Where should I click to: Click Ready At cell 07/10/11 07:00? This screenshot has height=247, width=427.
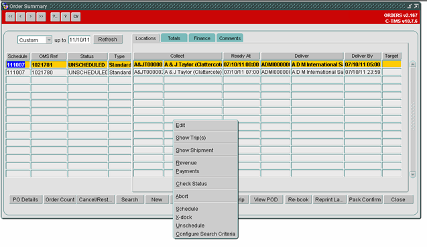click(241, 72)
